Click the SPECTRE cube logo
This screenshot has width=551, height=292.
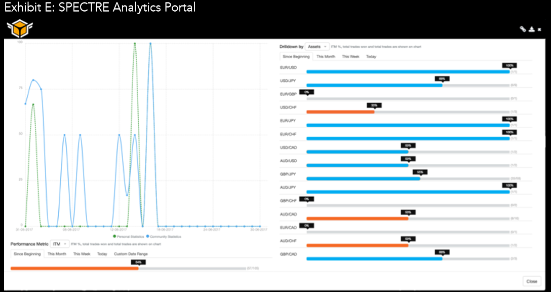(x=20, y=28)
